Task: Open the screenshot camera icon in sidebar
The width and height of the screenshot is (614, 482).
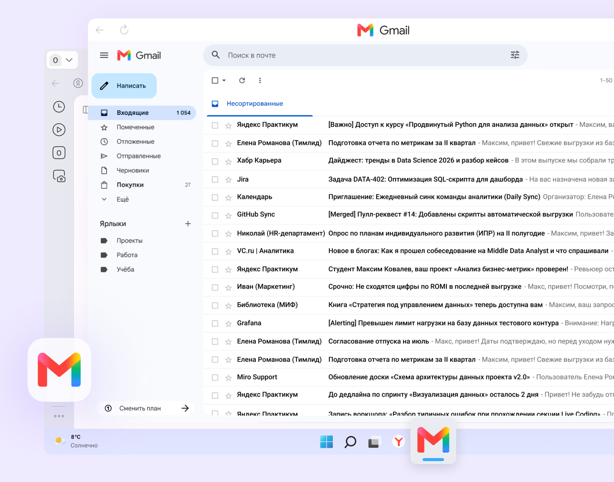Action: tap(59, 176)
